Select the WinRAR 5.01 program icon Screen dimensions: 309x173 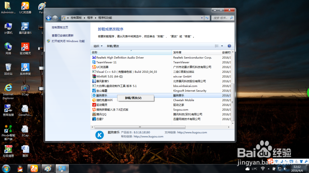pos(94,76)
